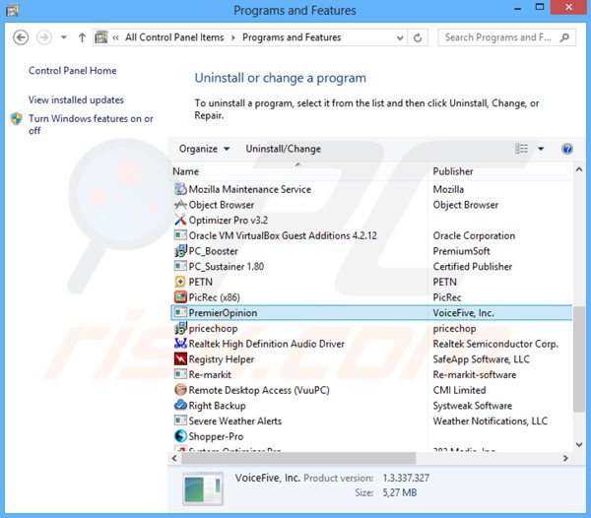The image size is (591, 518).
Task: Click the Control Panel icon in address bar
Action: coord(101,37)
